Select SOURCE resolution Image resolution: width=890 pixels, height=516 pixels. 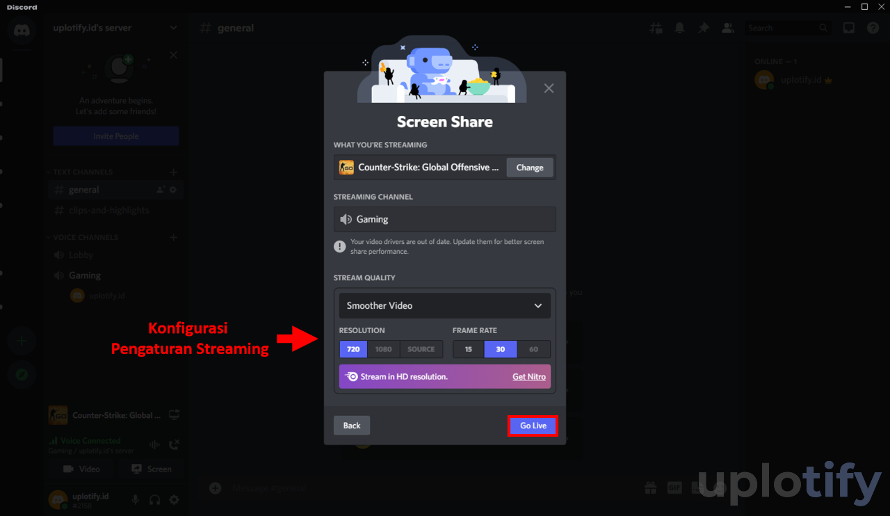click(x=421, y=349)
